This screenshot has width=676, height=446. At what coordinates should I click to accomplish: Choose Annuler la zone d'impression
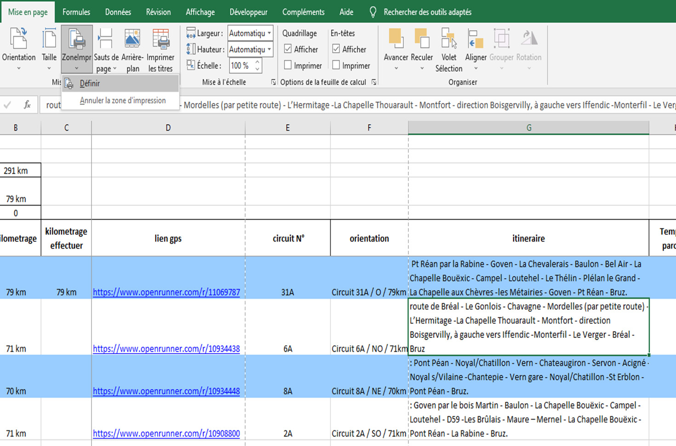(x=120, y=100)
